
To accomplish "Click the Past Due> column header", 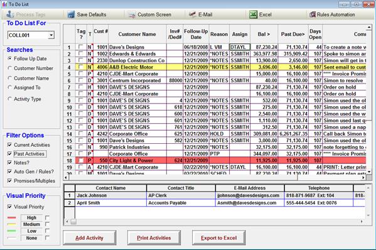I will 293,34.
